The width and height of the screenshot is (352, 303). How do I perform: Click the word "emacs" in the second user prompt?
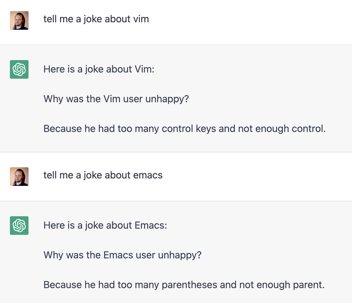[148, 175]
